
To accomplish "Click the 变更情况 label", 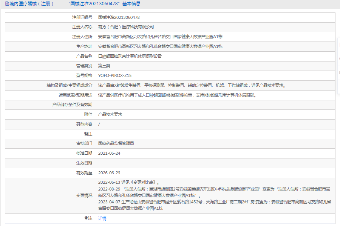I will (84, 195).
